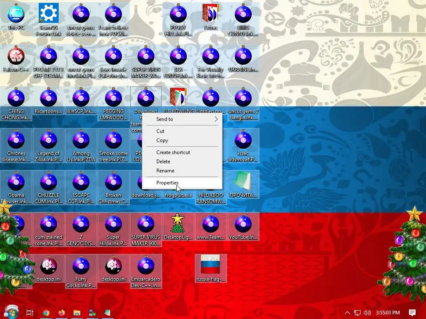Select the Untitled.pn file icon

pyautogui.click(x=211, y=101)
